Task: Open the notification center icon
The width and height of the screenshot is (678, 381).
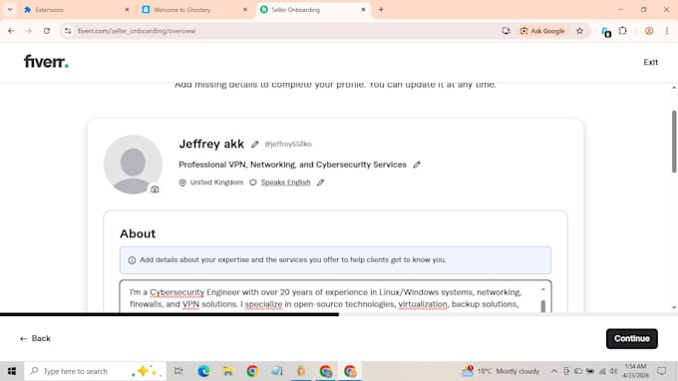Action: click(x=662, y=371)
